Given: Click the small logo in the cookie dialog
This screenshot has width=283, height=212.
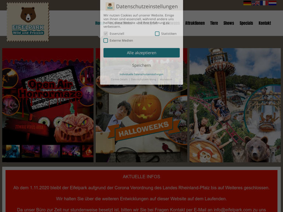Looking at the screenshot, I should click(x=110, y=6).
